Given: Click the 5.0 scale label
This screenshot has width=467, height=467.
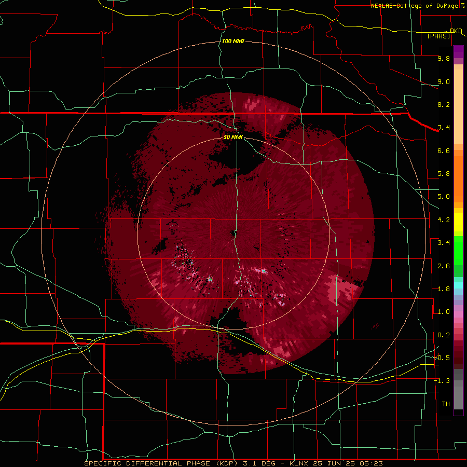Looking at the screenshot, I should [x=444, y=197].
